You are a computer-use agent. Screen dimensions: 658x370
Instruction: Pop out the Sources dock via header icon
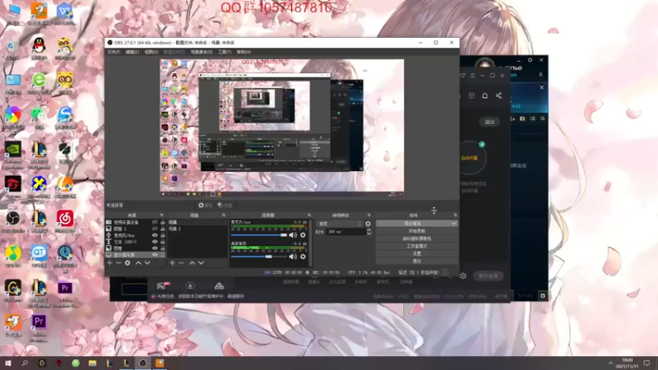coord(161,215)
